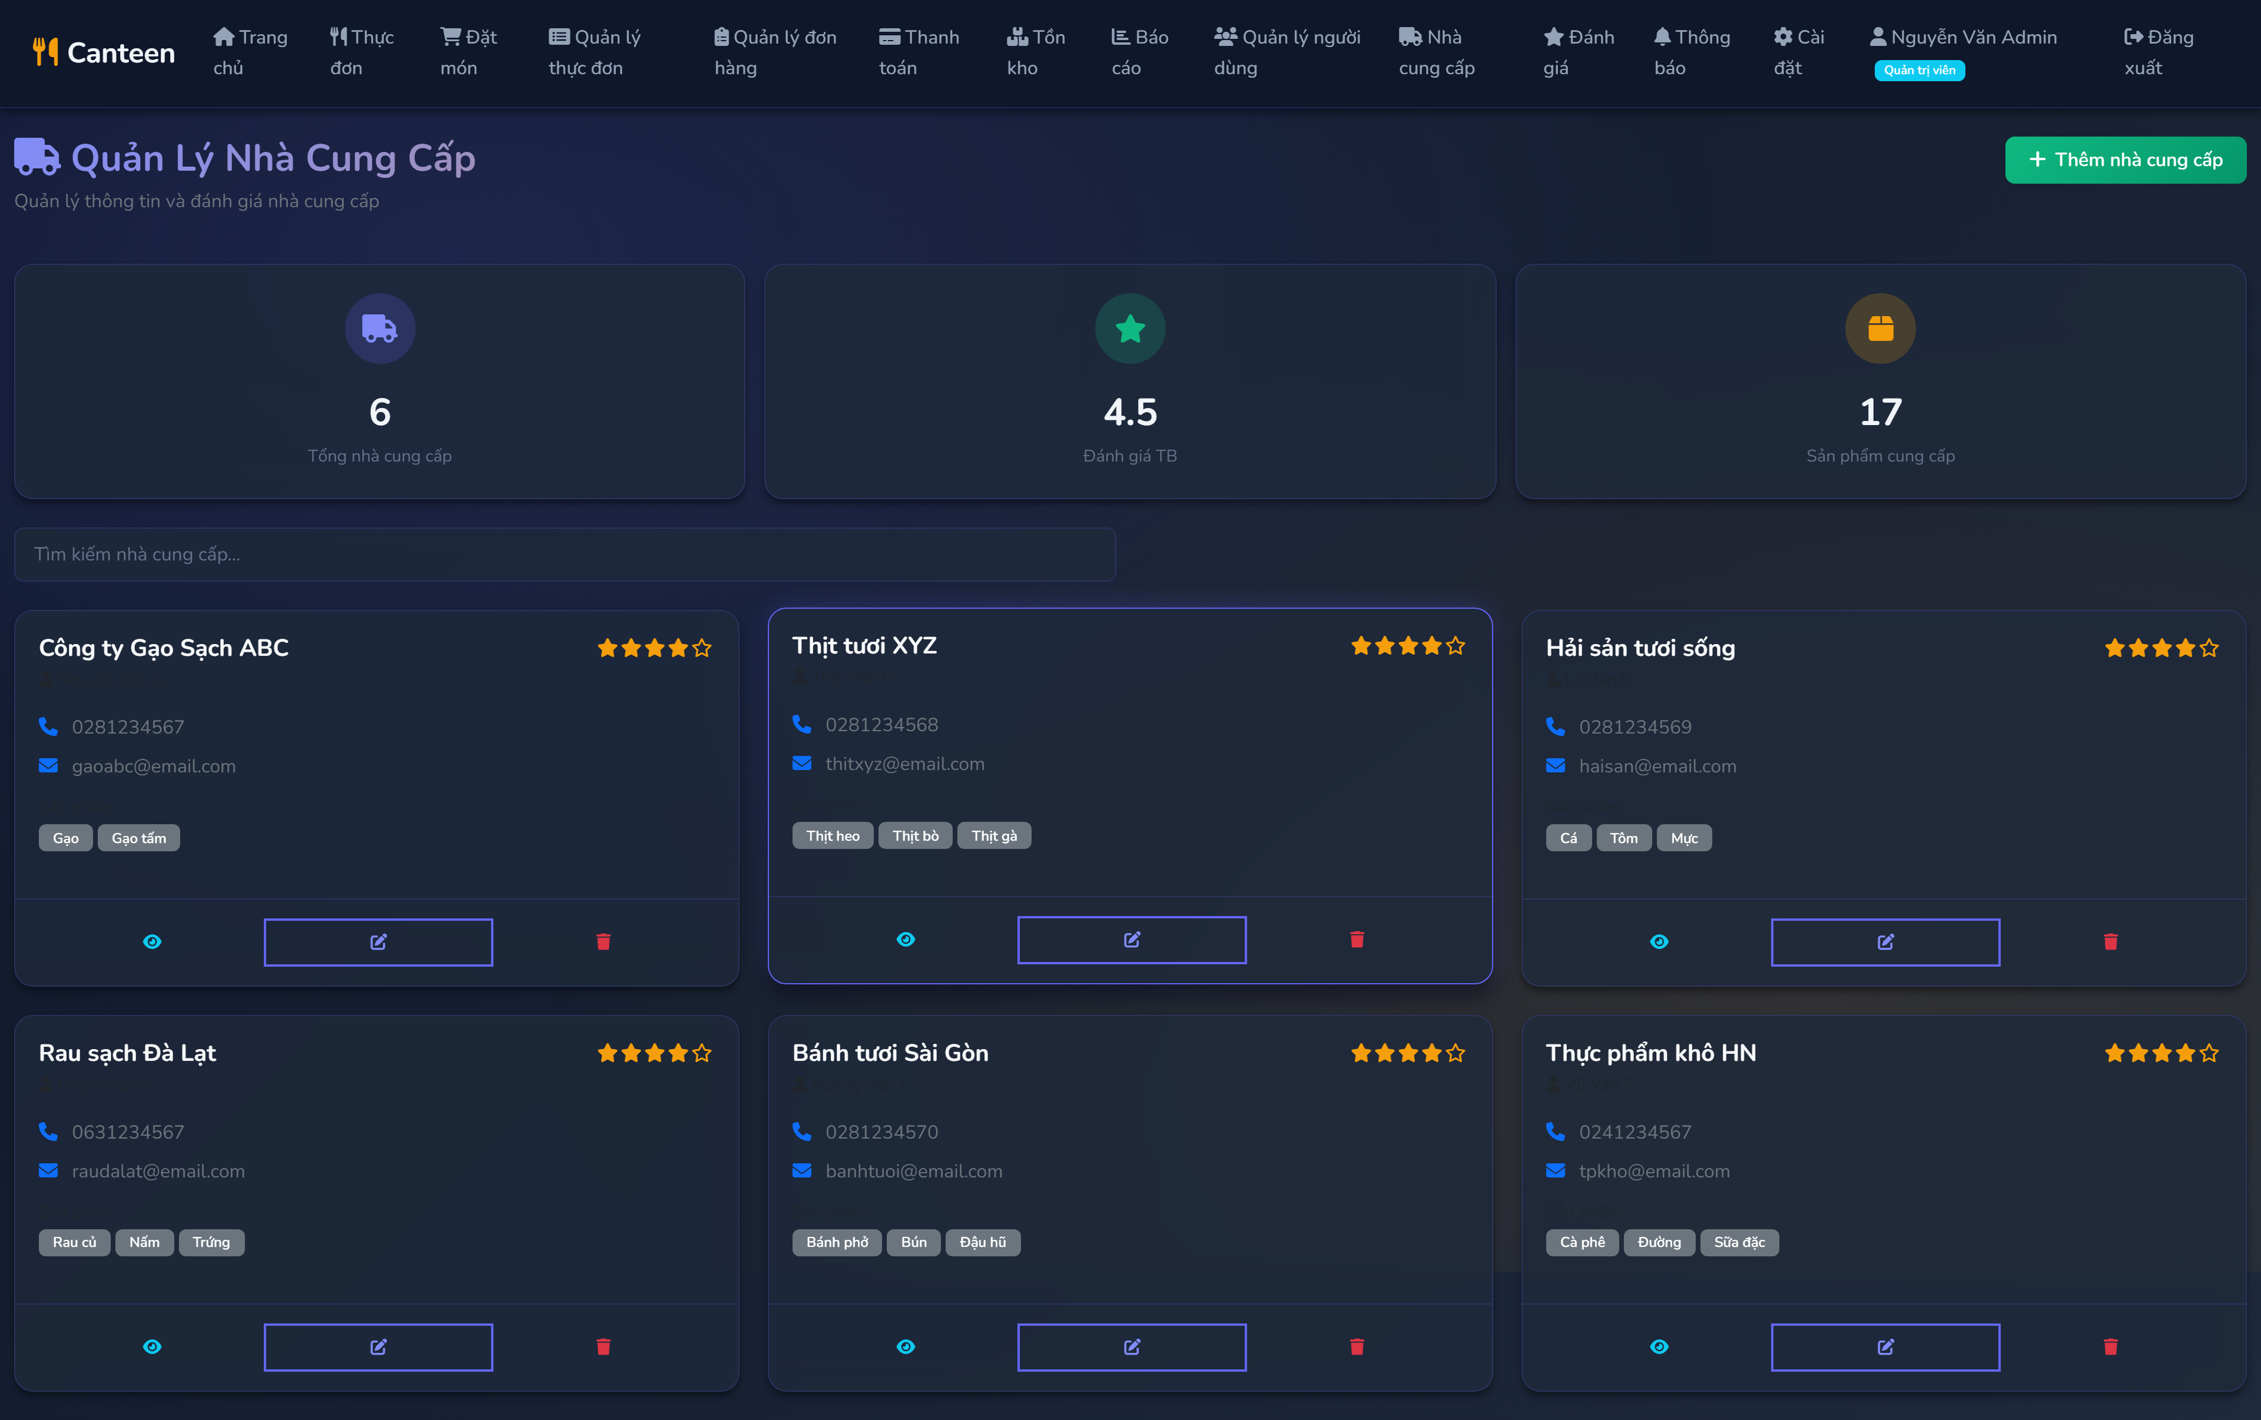Open the Tồn kho page
Screen dimensions: 2261x1420
point(1036,52)
